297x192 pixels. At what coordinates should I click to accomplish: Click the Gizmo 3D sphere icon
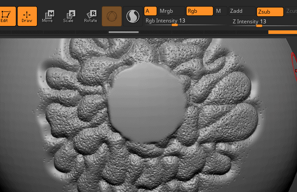112,16
